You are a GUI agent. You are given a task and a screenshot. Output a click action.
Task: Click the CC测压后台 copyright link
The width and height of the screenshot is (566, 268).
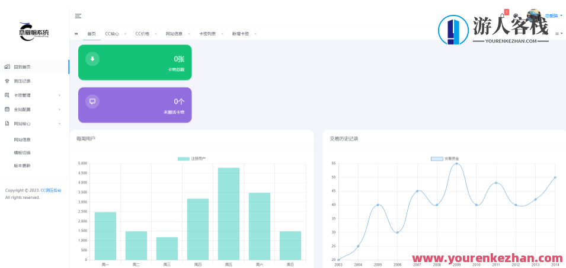pyautogui.click(x=51, y=190)
